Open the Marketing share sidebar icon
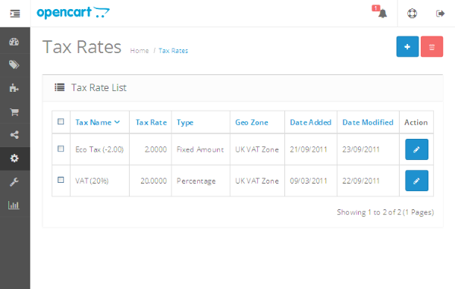The width and height of the screenshot is (455, 289). click(14, 135)
